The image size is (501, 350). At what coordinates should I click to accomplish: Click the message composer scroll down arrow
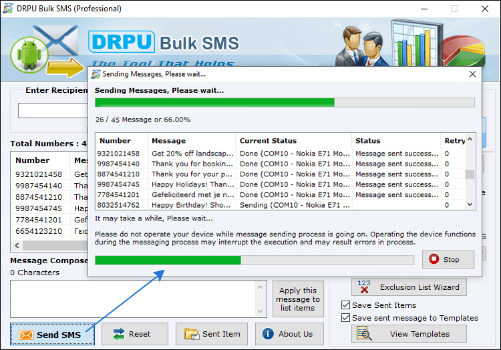pos(260,311)
